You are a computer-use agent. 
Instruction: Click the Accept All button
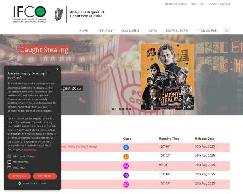tap(19, 176)
